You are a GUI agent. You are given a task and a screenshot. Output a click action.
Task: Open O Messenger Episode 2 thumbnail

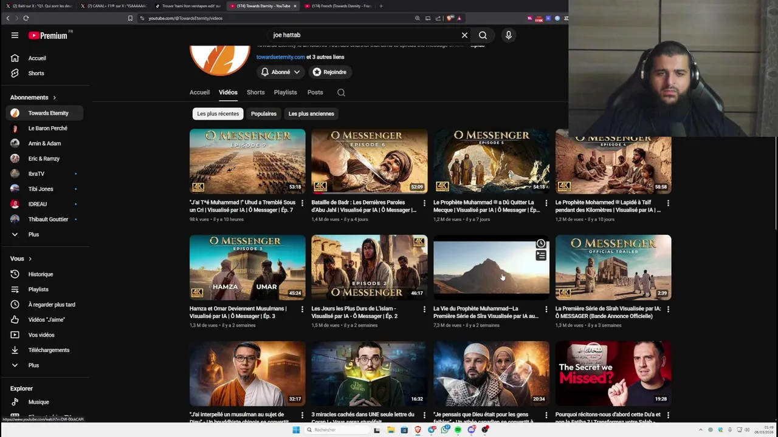pos(370,268)
